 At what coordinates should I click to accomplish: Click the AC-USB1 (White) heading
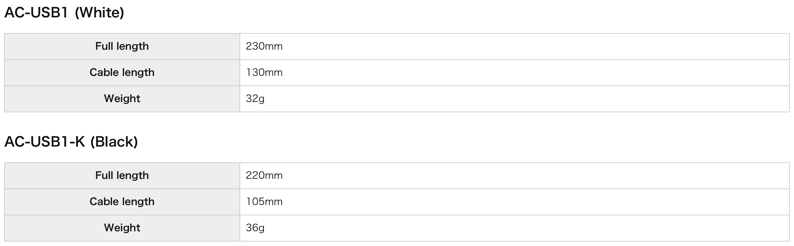(64, 13)
